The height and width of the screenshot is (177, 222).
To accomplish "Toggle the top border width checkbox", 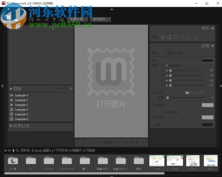I will (167, 71).
